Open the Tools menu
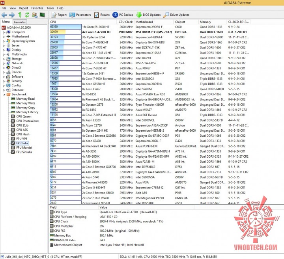The width and height of the screenshot is (284, 259). 50,8
